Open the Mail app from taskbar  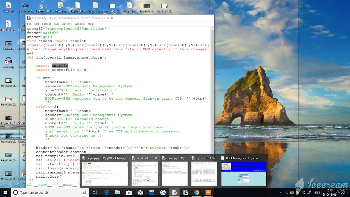click(140, 193)
